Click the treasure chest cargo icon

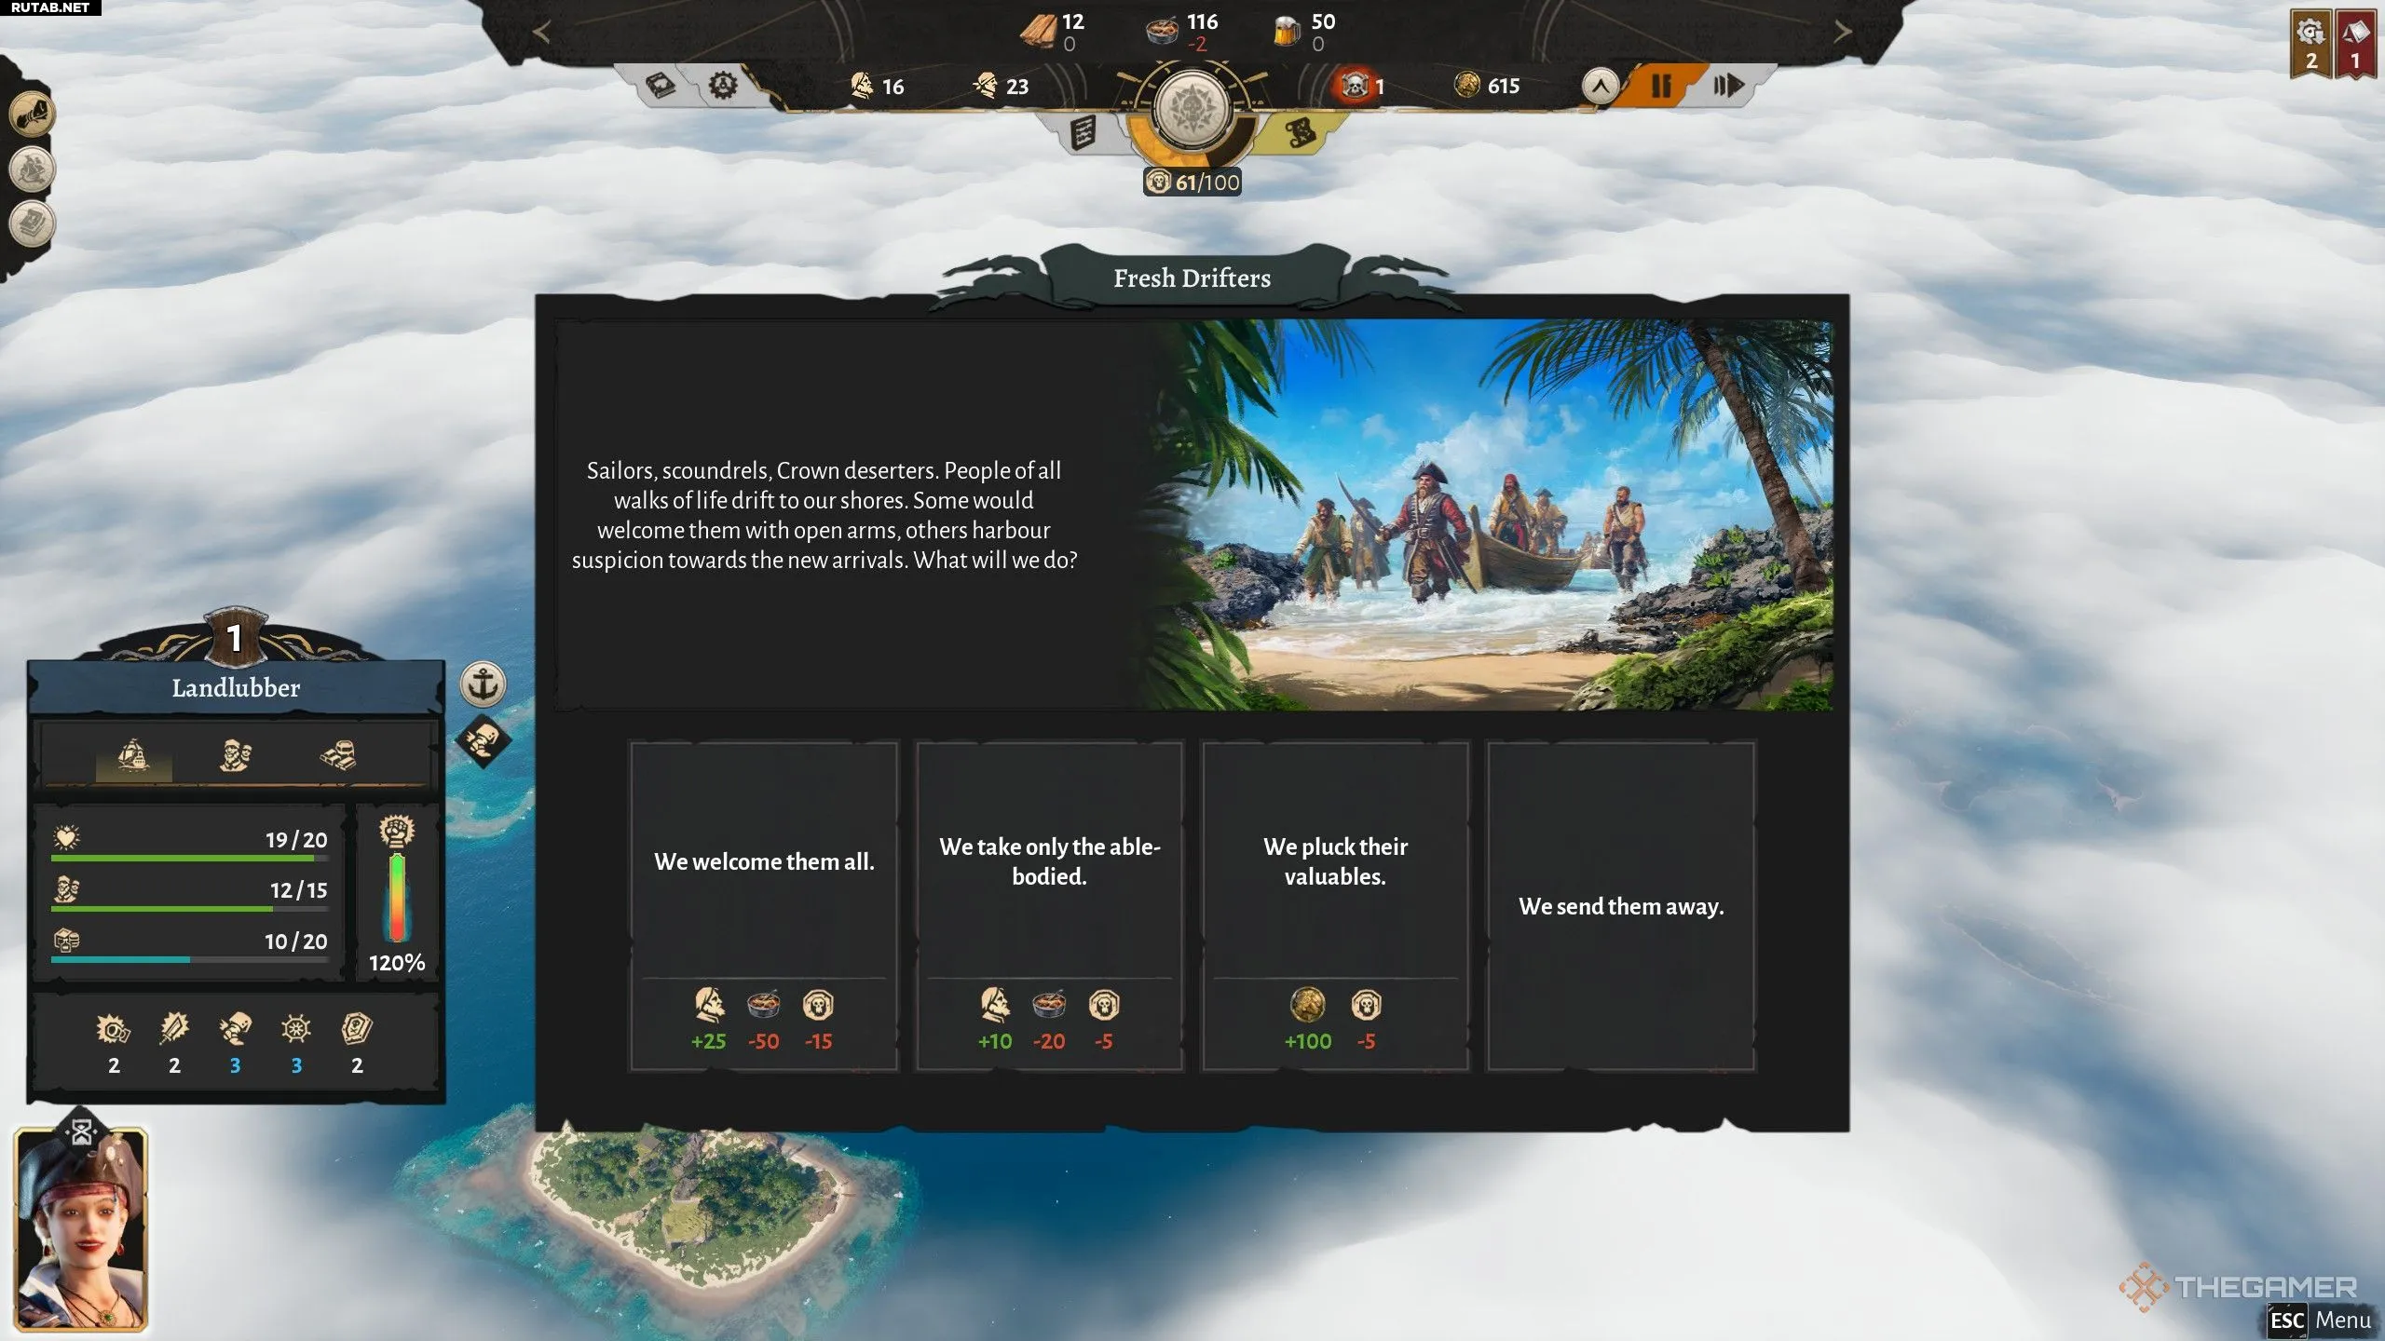click(66, 941)
